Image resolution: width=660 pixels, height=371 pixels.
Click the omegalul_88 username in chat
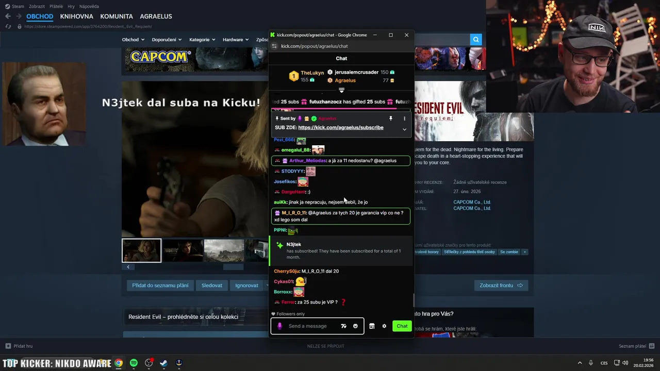coord(295,150)
